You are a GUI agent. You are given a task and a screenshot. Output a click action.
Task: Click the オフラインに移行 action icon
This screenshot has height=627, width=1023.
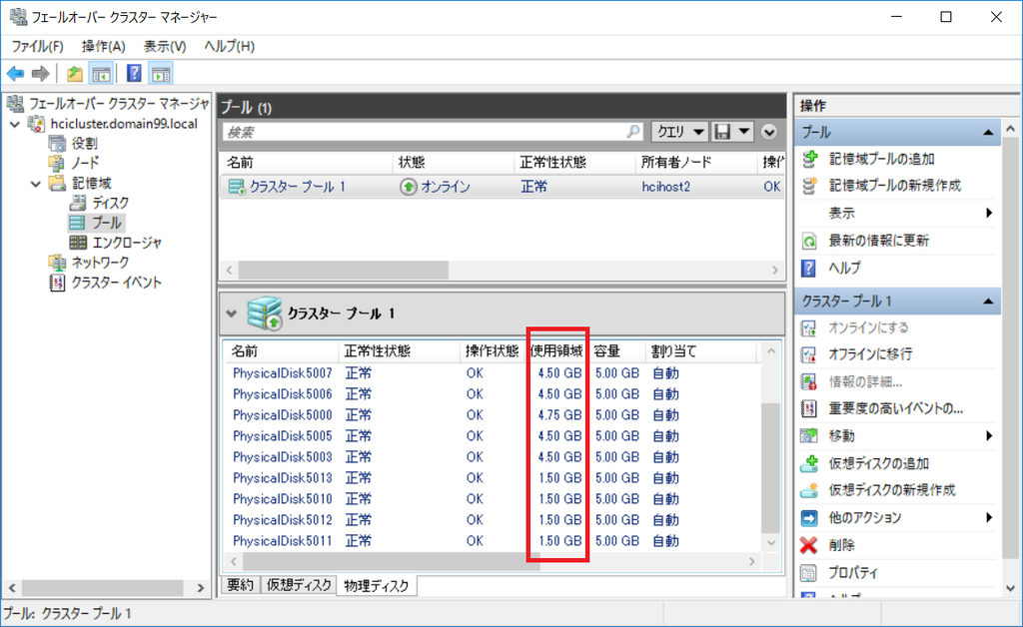click(809, 354)
